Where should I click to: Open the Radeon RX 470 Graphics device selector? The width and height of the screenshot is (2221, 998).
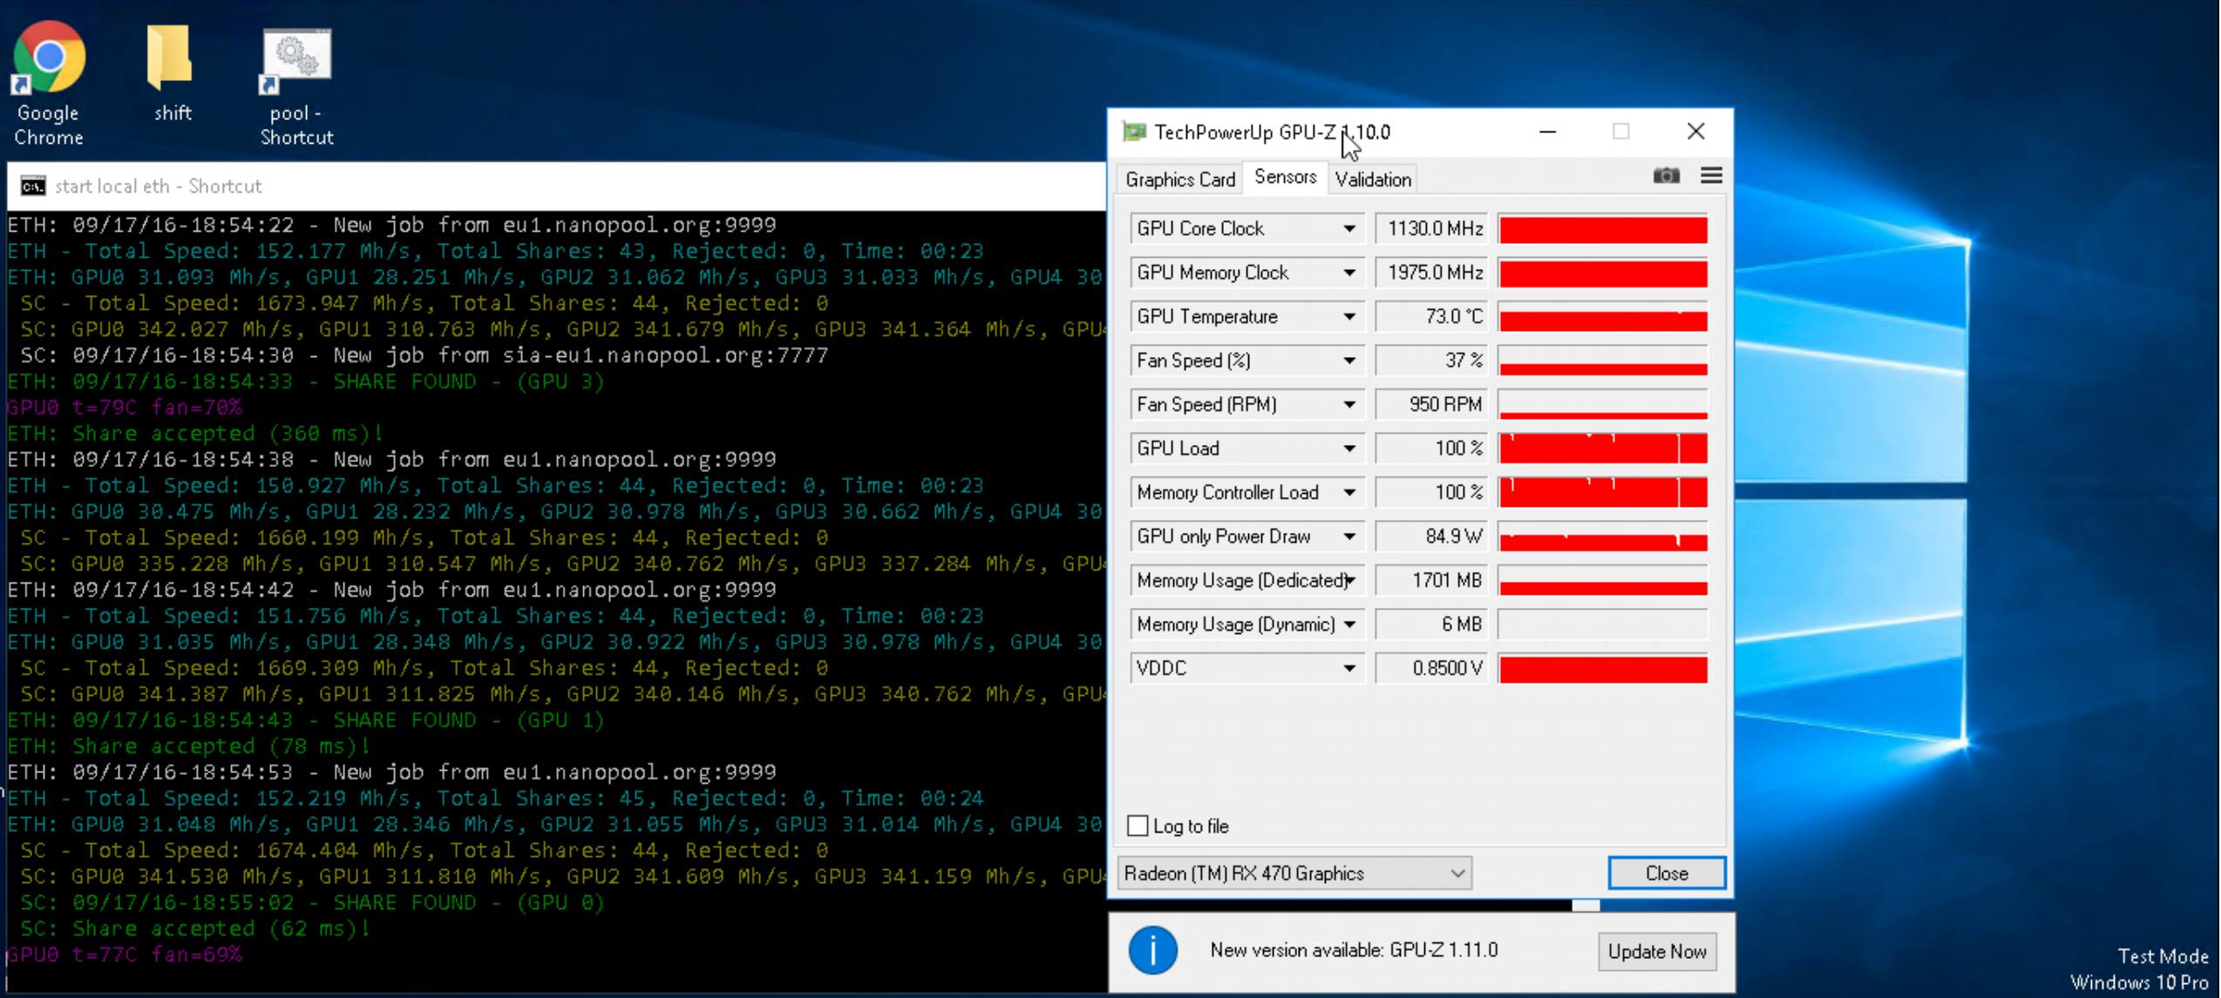click(x=1294, y=873)
